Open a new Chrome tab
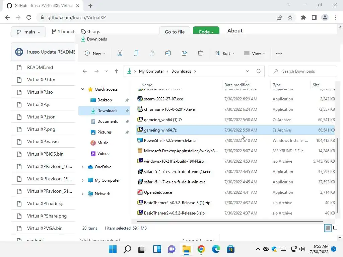 90,6
